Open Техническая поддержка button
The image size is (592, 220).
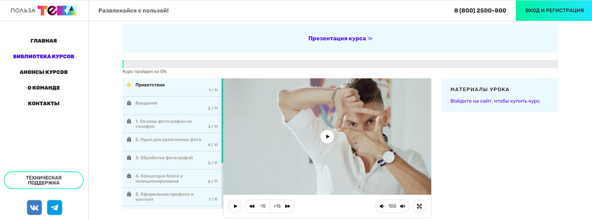44,180
